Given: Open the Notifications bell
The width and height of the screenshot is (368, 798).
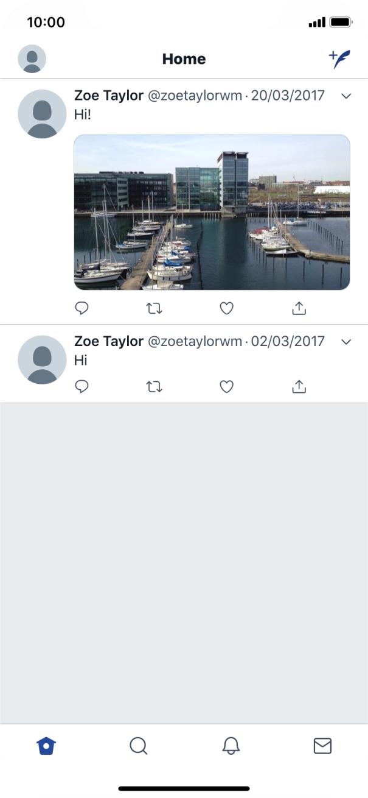Looking at the screenshot, I should coord(230,745).
